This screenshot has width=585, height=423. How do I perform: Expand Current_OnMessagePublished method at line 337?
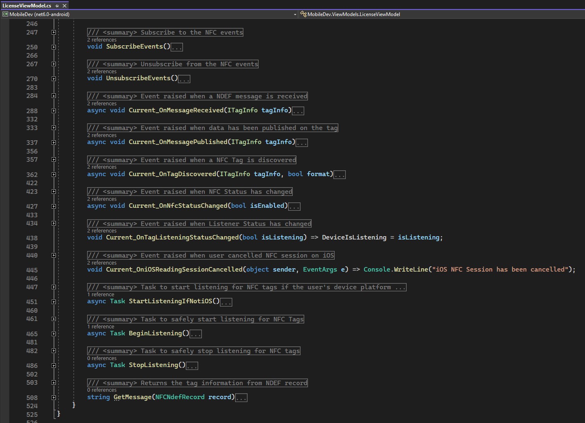[x=53, y=142]
